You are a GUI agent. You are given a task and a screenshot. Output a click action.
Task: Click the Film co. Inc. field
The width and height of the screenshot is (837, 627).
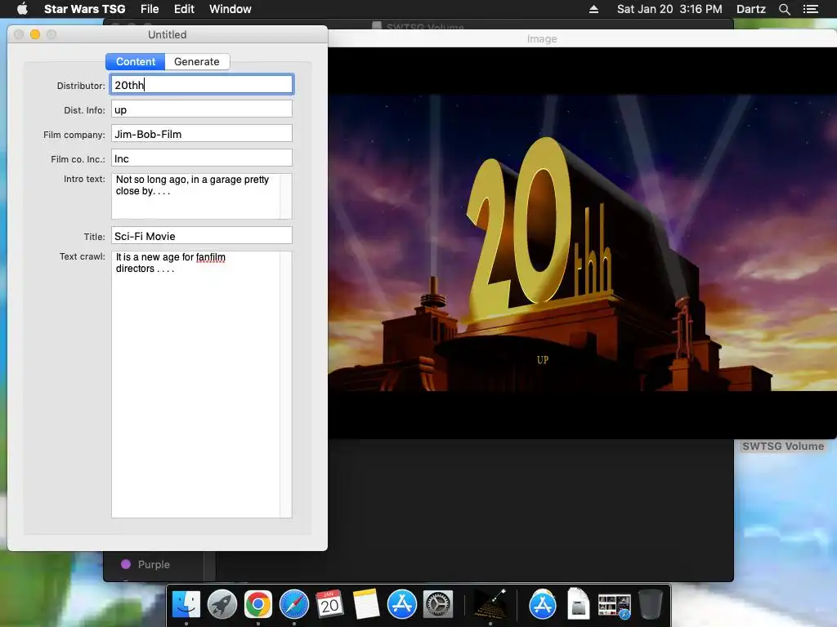[202, 158]
